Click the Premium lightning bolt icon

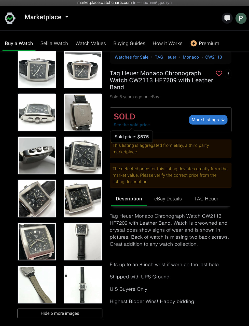(x=194, y=43)
